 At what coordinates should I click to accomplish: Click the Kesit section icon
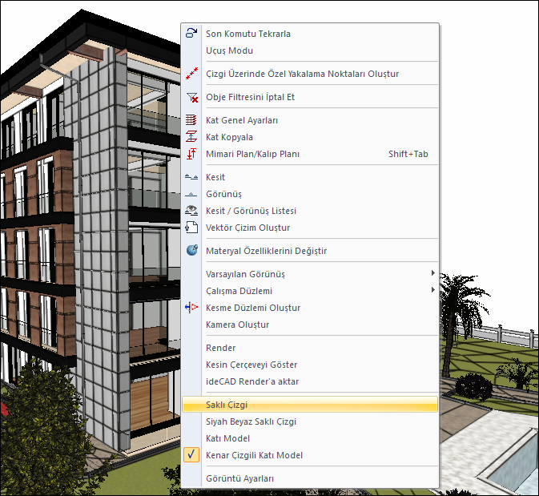[191, 177]
